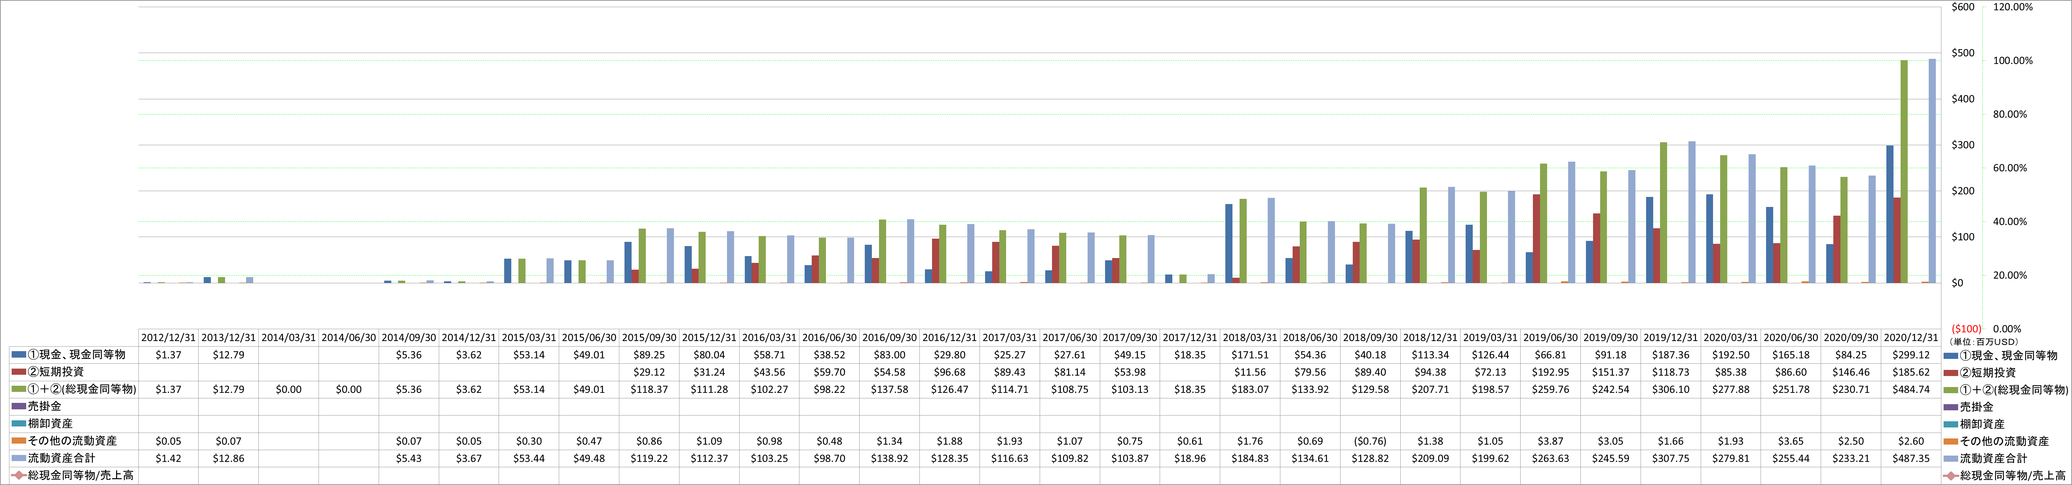Viewport: 2072px width, 485px height.
Task: Click green swatch for ①+②(総現金同等物) in right chart legend
Action: [x=1950, y=390]
